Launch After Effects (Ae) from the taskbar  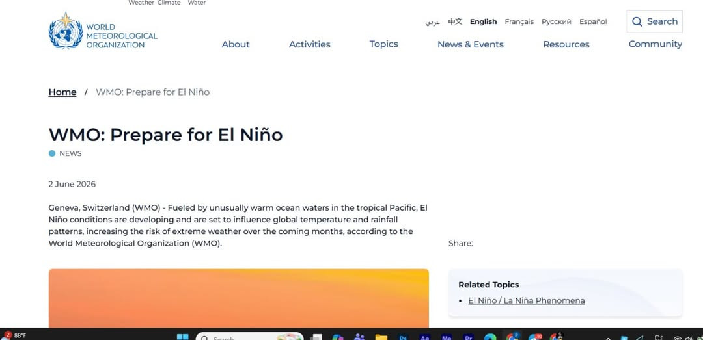424,337
